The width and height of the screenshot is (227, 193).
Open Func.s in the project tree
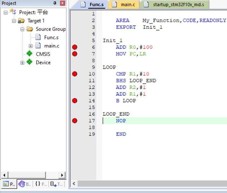point(51,38)
